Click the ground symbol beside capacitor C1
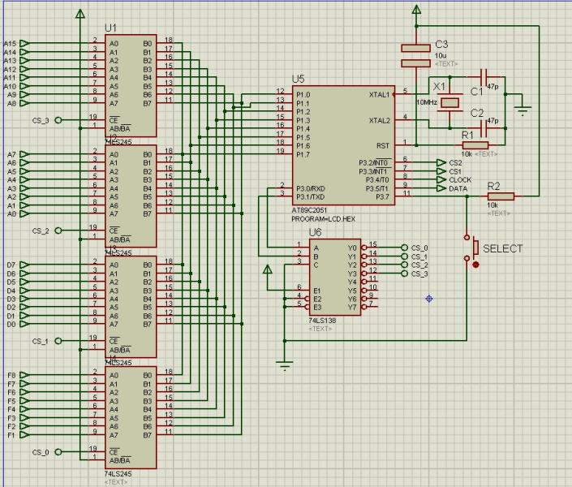 click(x=524, y=108)
